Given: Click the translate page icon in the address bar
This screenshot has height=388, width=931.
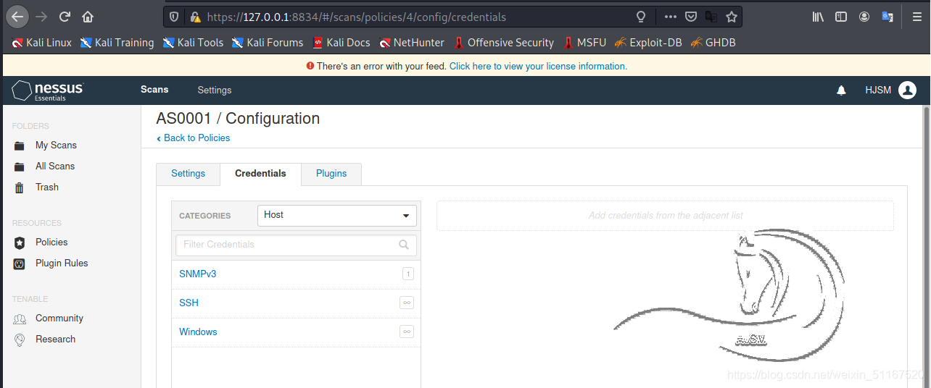Looking at the screenshot, I should pyautogui.click(x=711, y=16).
